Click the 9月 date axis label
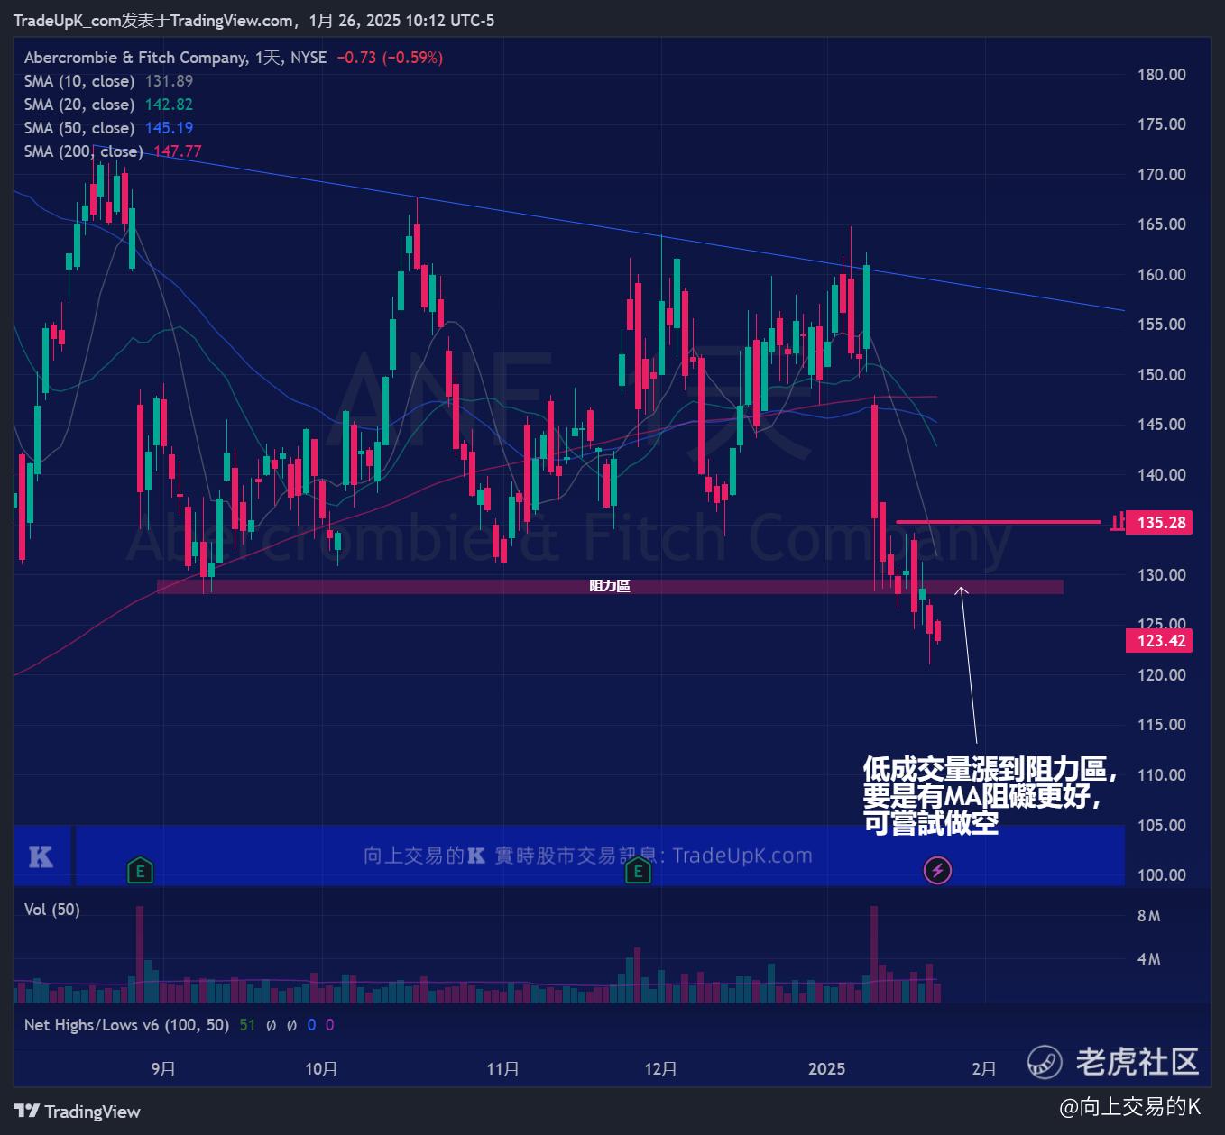Screen dimensions: 1225x1135 [x=163, y=1069]
